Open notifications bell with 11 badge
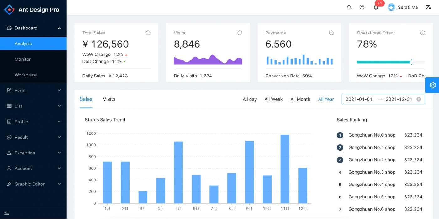This screenshot has height=219, width=439. [376, 7]
